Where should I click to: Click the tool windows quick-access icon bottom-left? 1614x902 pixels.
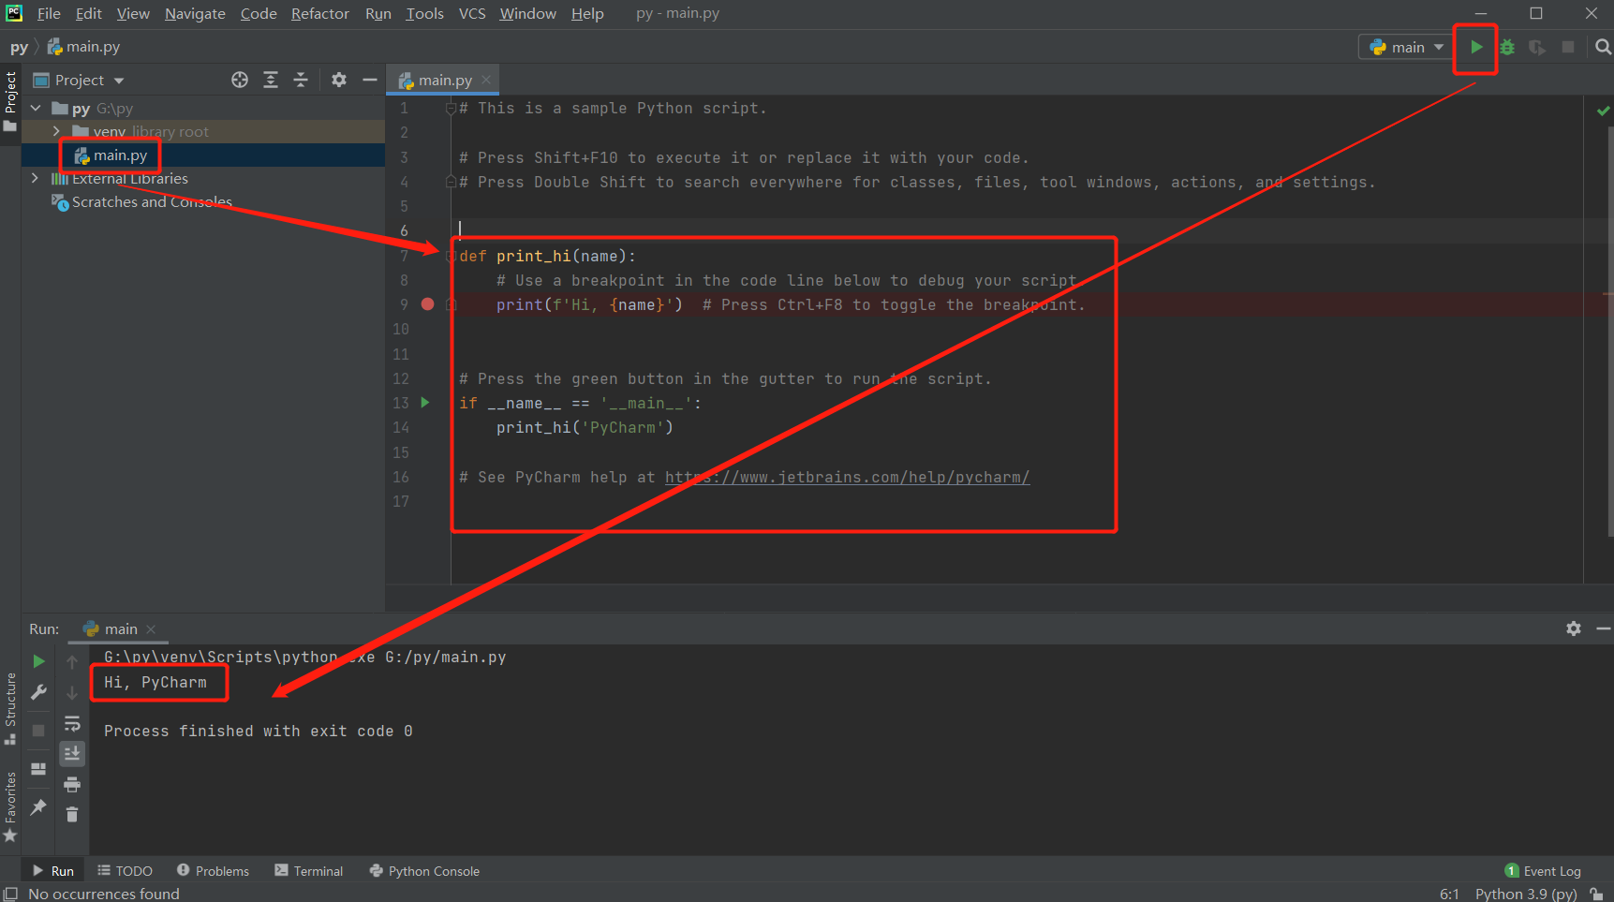pyautogui.click(x=10, y=894)
